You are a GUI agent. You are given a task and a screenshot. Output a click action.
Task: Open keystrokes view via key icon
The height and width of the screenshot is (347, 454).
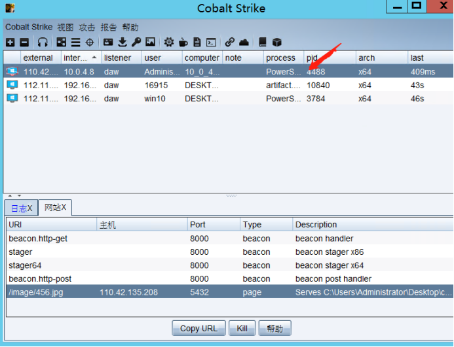pyautogui.click(x=136, y=42)
